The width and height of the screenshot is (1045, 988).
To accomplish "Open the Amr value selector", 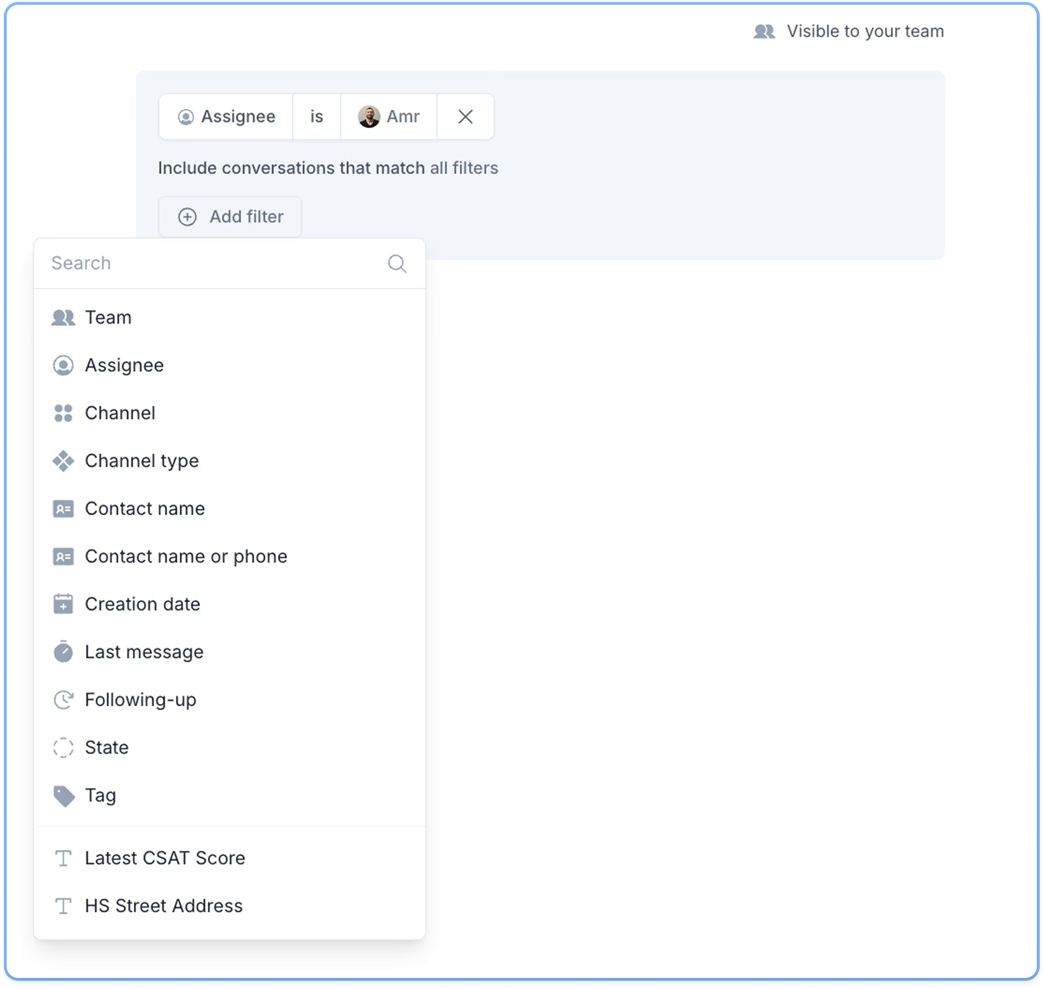I will click(389, 117).
